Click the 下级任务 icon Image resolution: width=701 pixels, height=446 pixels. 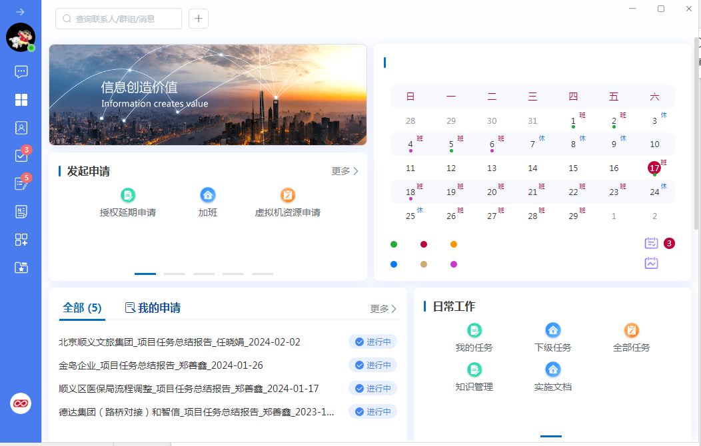[552, 330]
